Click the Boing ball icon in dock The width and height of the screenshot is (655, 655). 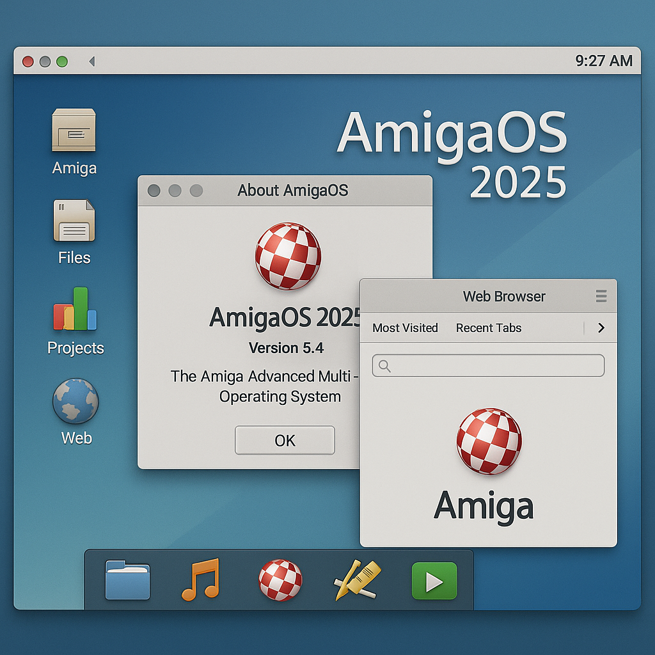280,580
